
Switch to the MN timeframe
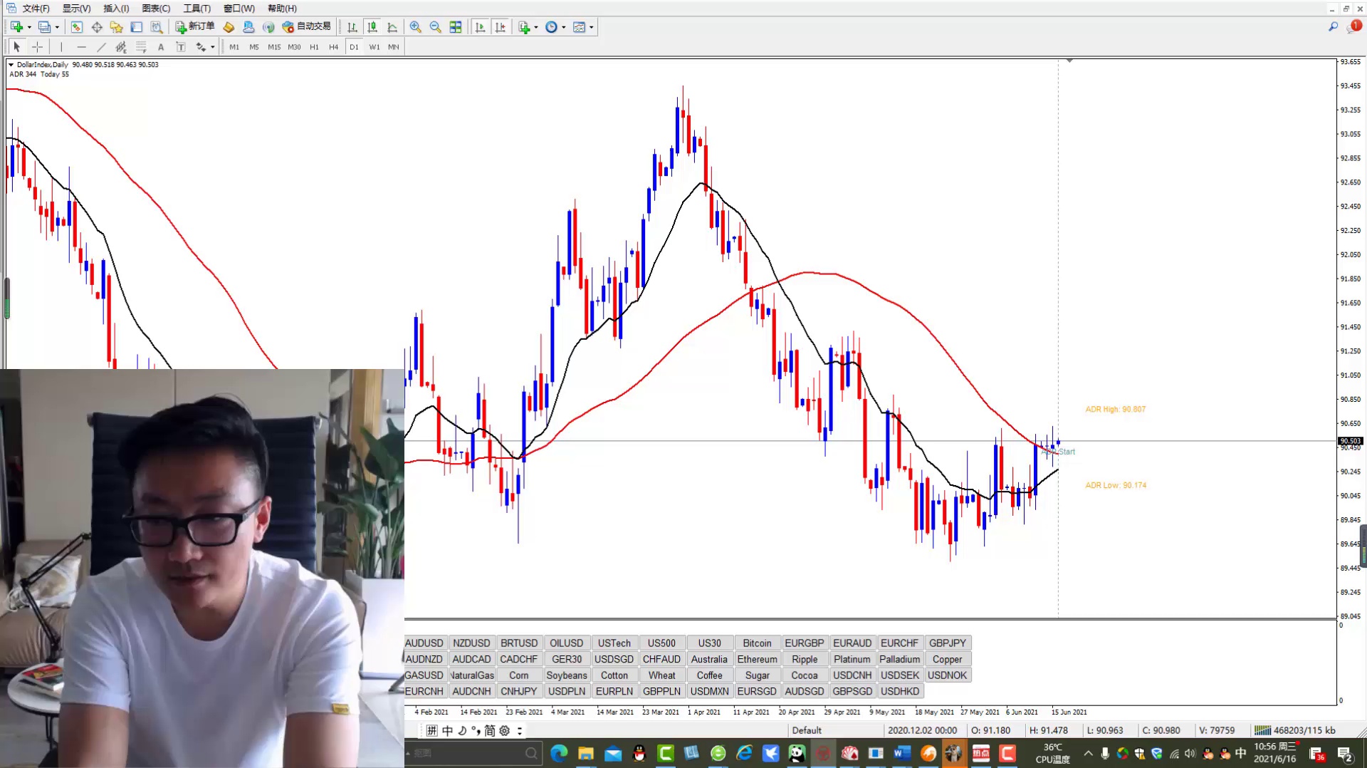click(x=394, y=47)
